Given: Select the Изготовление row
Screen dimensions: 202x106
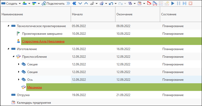Looking at the screenshot, I should [x=101, y=49].
